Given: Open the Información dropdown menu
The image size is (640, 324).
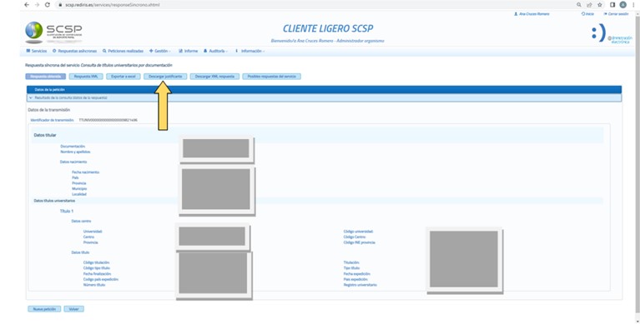Looking at the screenshot, I should pyautogui.click(x=250, y=51).
